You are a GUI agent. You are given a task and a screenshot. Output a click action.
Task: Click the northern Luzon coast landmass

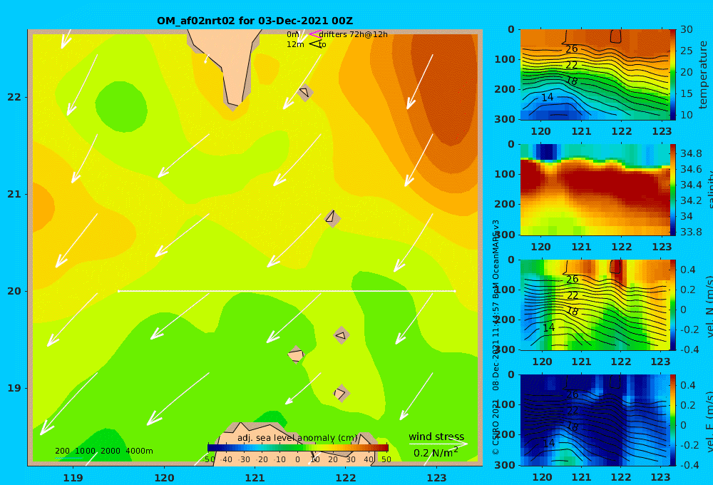coord(296,444)
